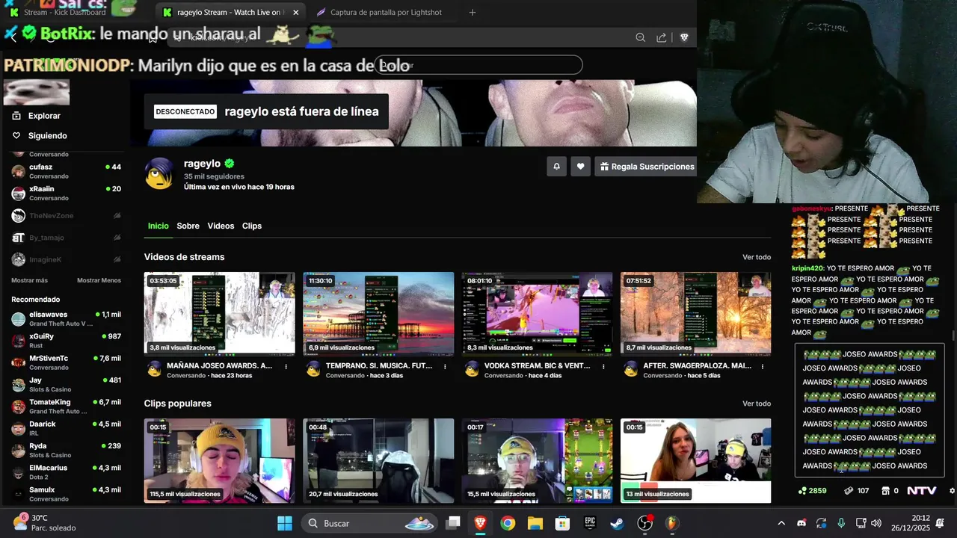Screen dimensions: 957x538
Task: Open the Clips tab
Action: (x=252, y=226)
